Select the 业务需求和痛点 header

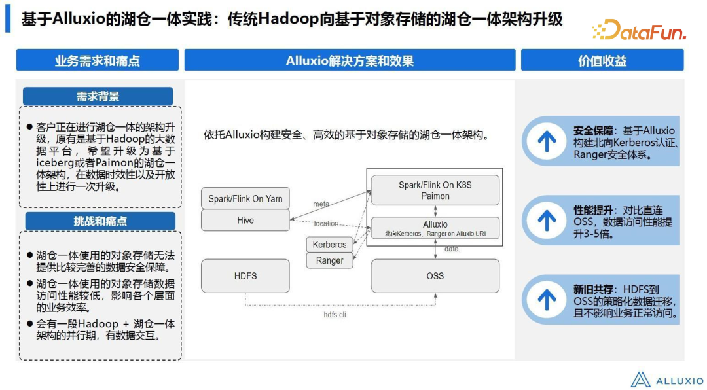98,60
